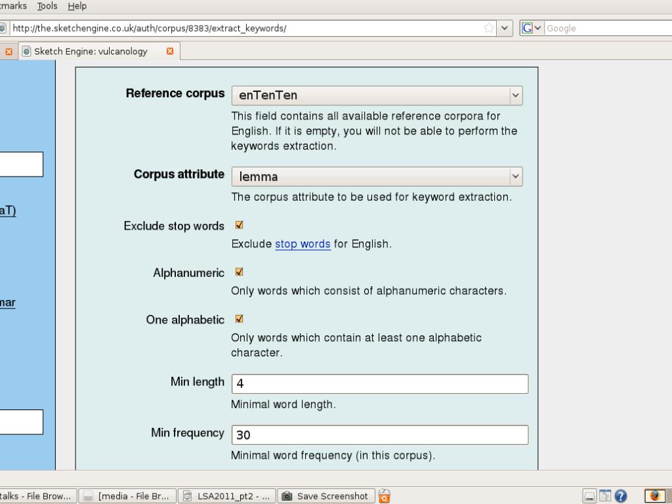Click the camera icon on Save Screenshot
Viewport: 672px width, 504px height.
point(287,496)
